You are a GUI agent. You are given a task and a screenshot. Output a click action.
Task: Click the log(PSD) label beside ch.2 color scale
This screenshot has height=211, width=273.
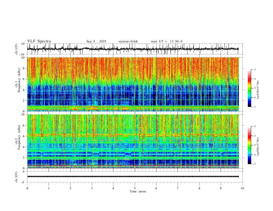tap(258, 147)
